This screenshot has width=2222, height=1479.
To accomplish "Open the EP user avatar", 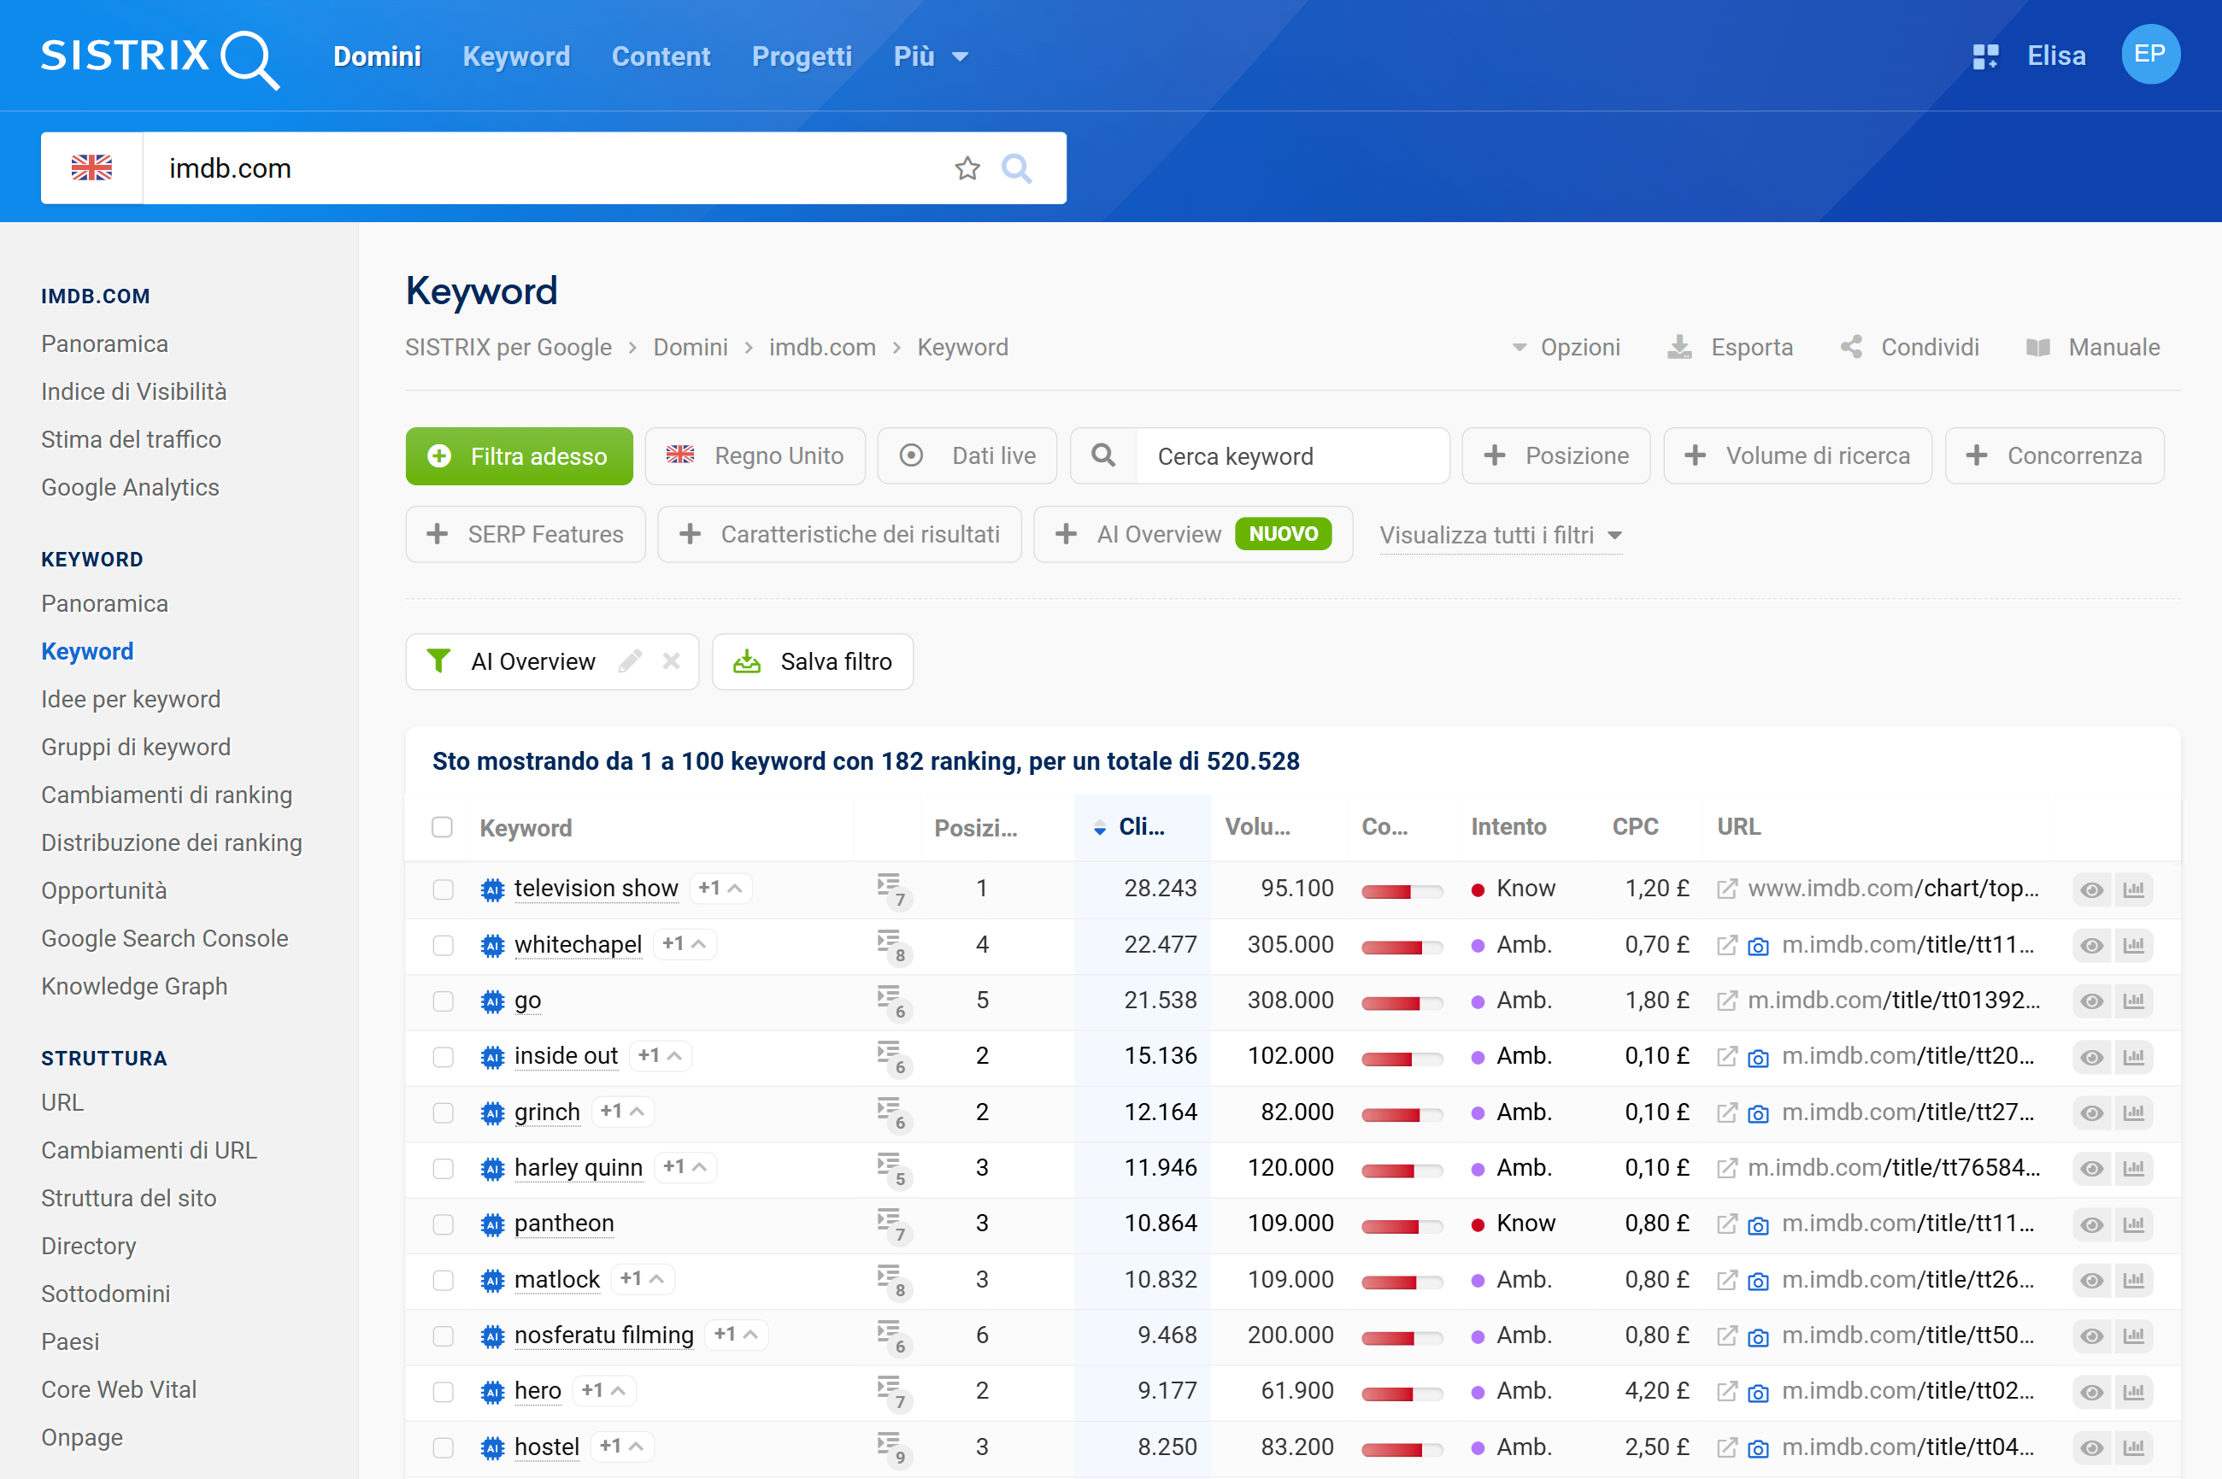I will point(2149,55).
